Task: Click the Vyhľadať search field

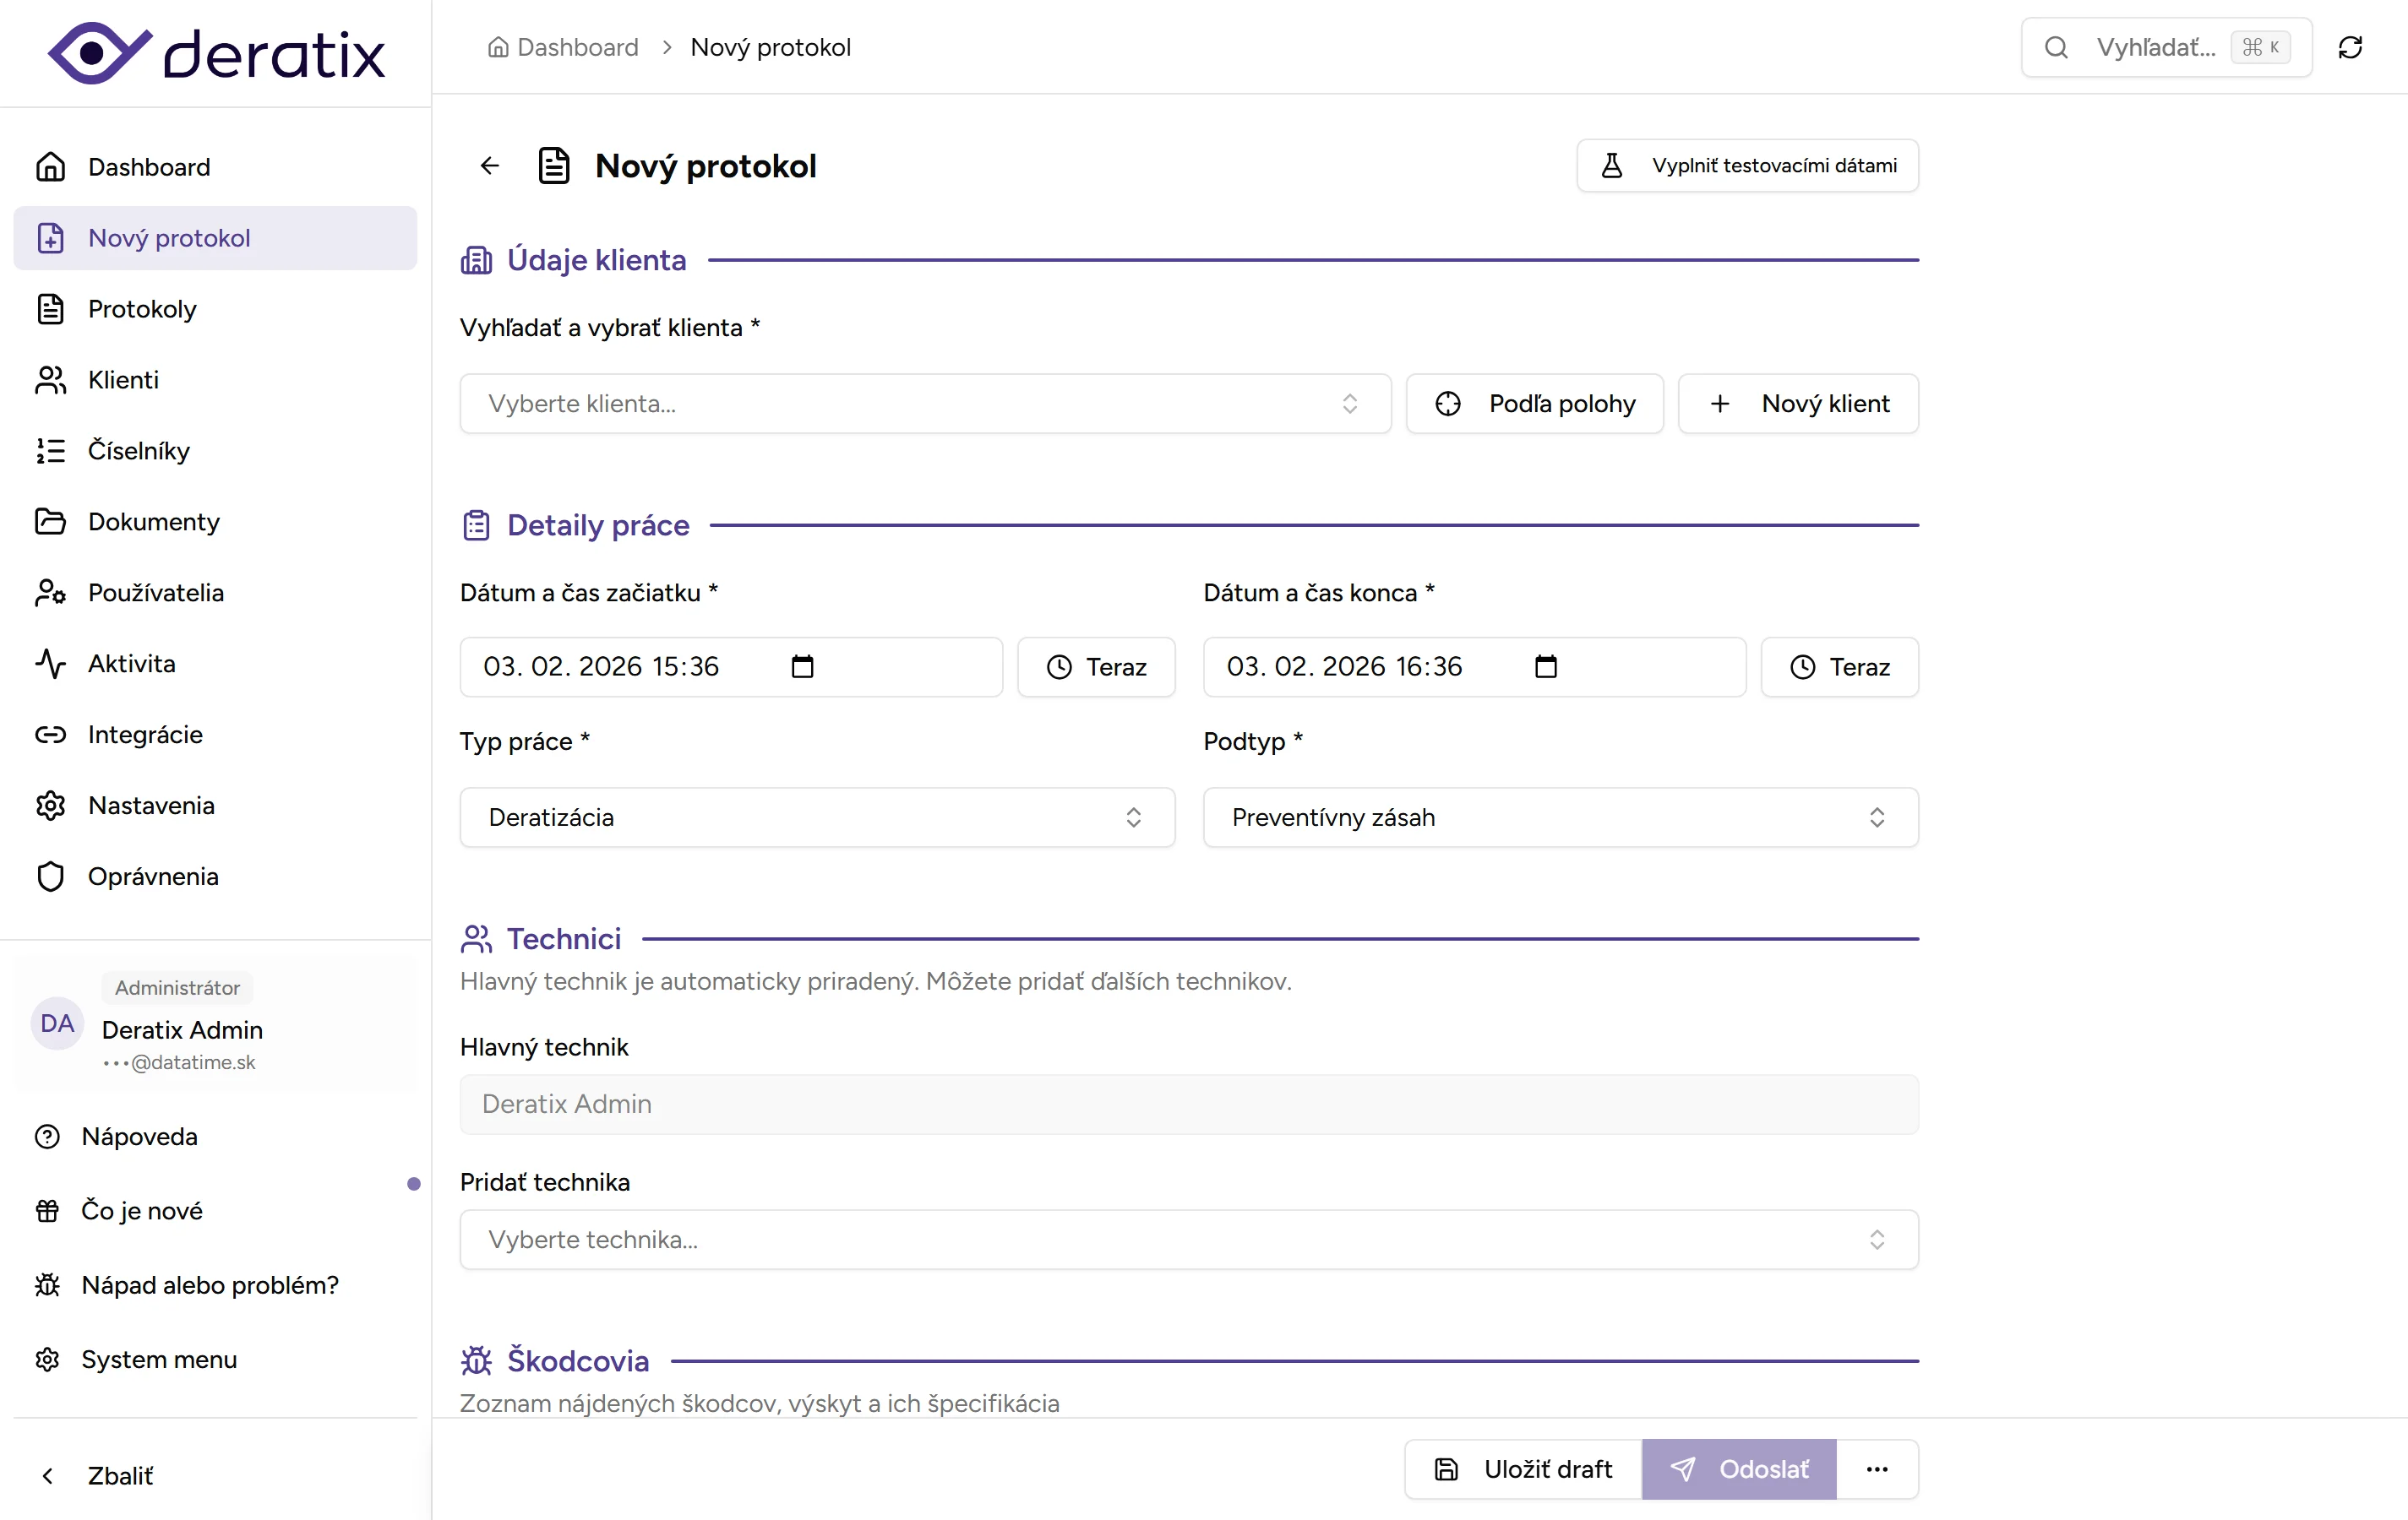Action: (x=2150, y=47)
